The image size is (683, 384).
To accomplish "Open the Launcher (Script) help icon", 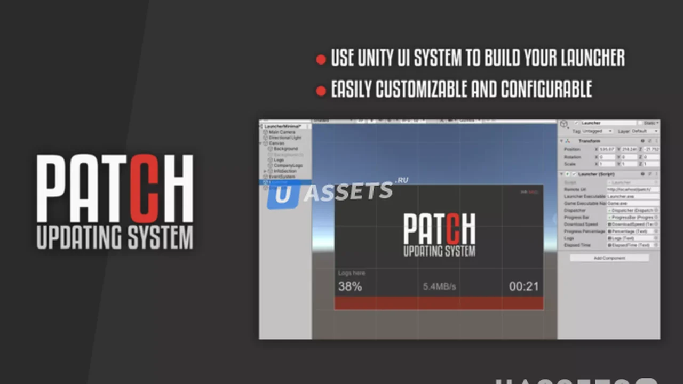I will click(x=642, y=174).
